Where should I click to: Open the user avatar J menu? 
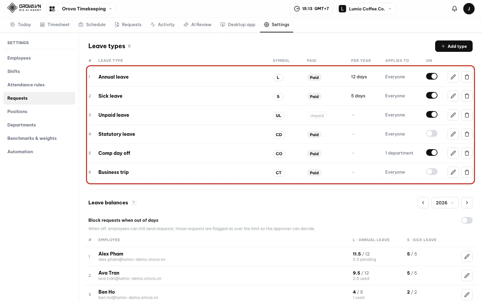point(469,9)
